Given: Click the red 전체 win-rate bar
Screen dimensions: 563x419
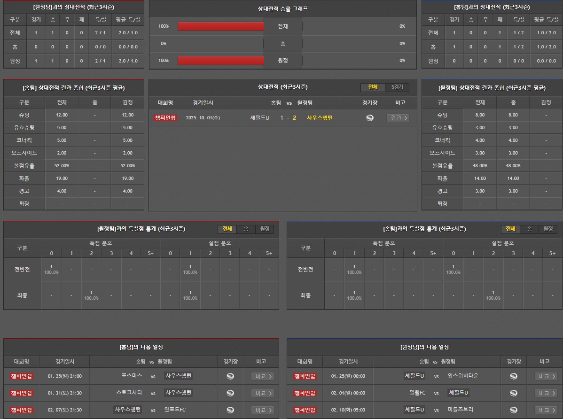Looking at the screenshot, I should tap(221, 26).
